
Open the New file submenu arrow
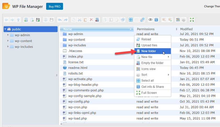tap(168, 57)
